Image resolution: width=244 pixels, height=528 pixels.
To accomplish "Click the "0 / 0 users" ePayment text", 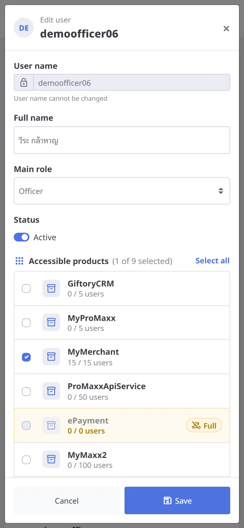I will (x=86, y=431).
